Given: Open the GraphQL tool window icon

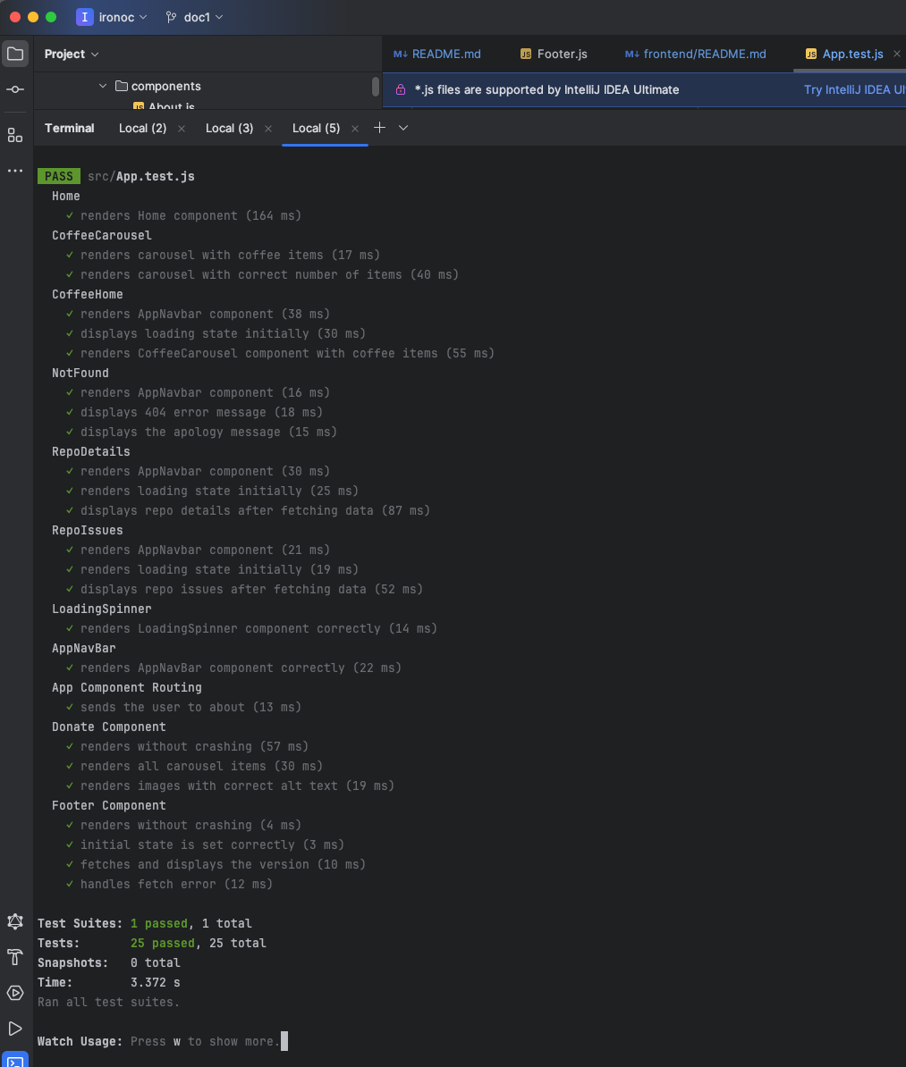Looking at the screenshot, I should pyautogui.click(x=15, y=921).
